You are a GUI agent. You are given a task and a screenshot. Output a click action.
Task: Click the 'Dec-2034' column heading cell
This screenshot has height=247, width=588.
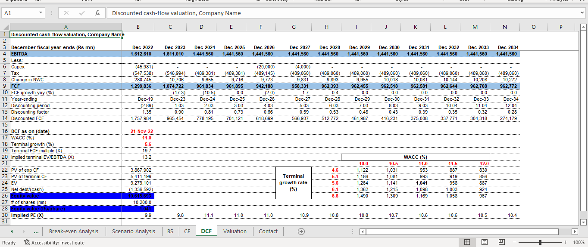pos(505,47)
